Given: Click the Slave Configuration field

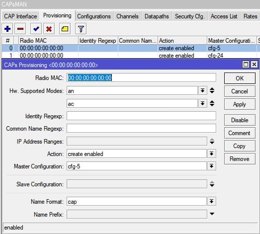Looking at the screenshot, I should [137, 184].
